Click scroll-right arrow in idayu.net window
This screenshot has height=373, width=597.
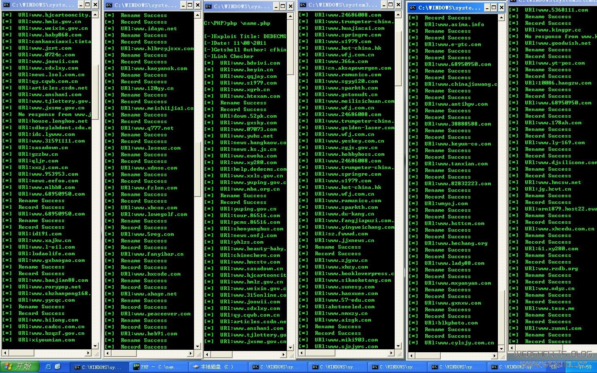[191, 353]
